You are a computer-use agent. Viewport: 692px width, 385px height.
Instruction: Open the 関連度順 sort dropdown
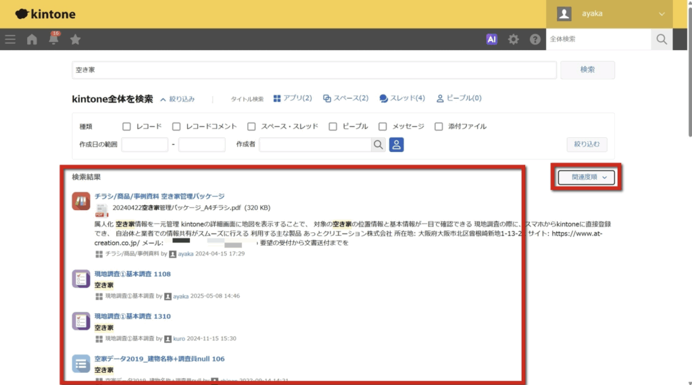586,177
